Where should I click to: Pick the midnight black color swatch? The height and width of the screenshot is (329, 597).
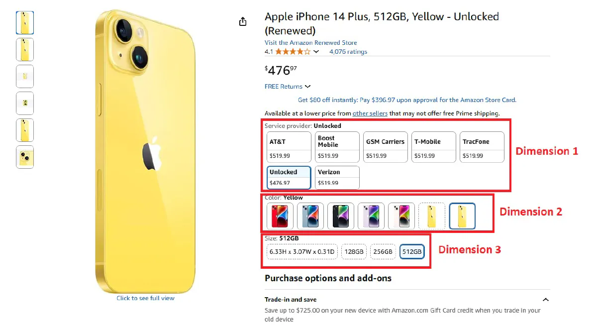341,216
